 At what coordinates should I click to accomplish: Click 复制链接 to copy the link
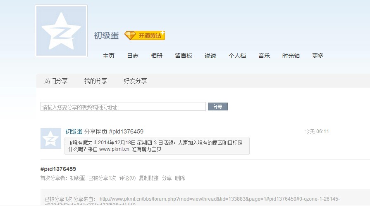click(148, 178)
